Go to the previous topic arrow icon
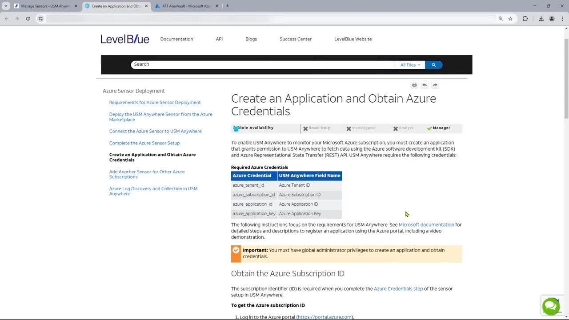This screenshot has width=569, height=320. point(425,85)
